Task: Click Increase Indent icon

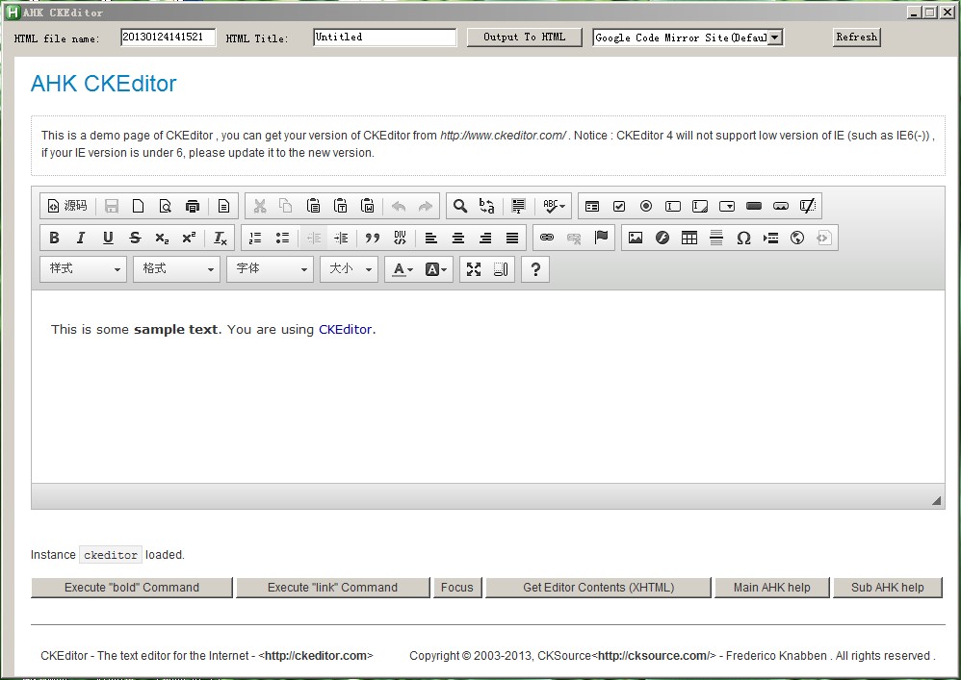Action: click(342, 239)
